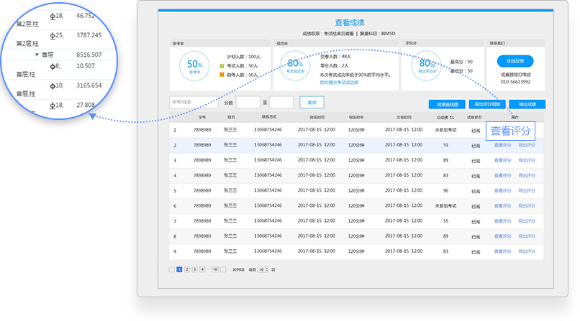Image resolution: width=580 pixels, height=321 pixels.
Task: Click the 导出评分明细 export button
Action: click(x=487, y=104)
